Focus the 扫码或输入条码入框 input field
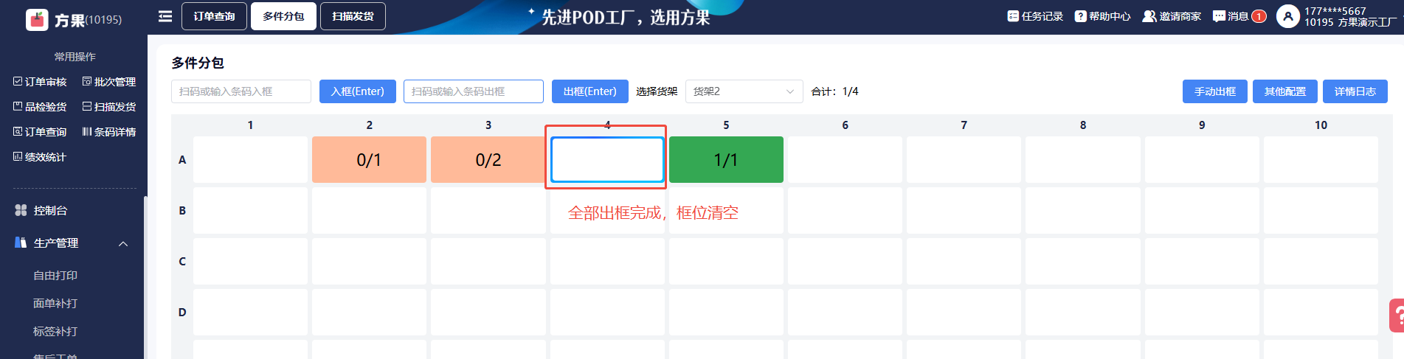The width and height of the screenshot is (1404, 359). [241, 91]
